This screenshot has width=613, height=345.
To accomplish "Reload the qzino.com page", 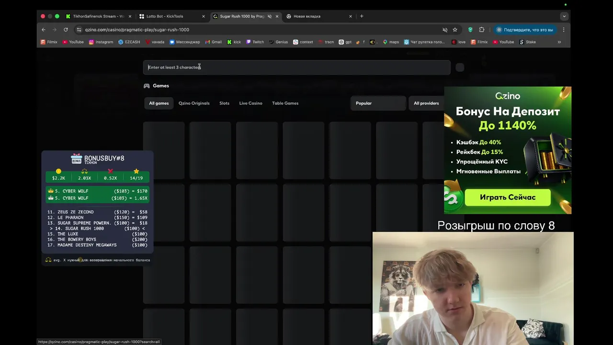I will pyautogui.click(x=66, y=30).
